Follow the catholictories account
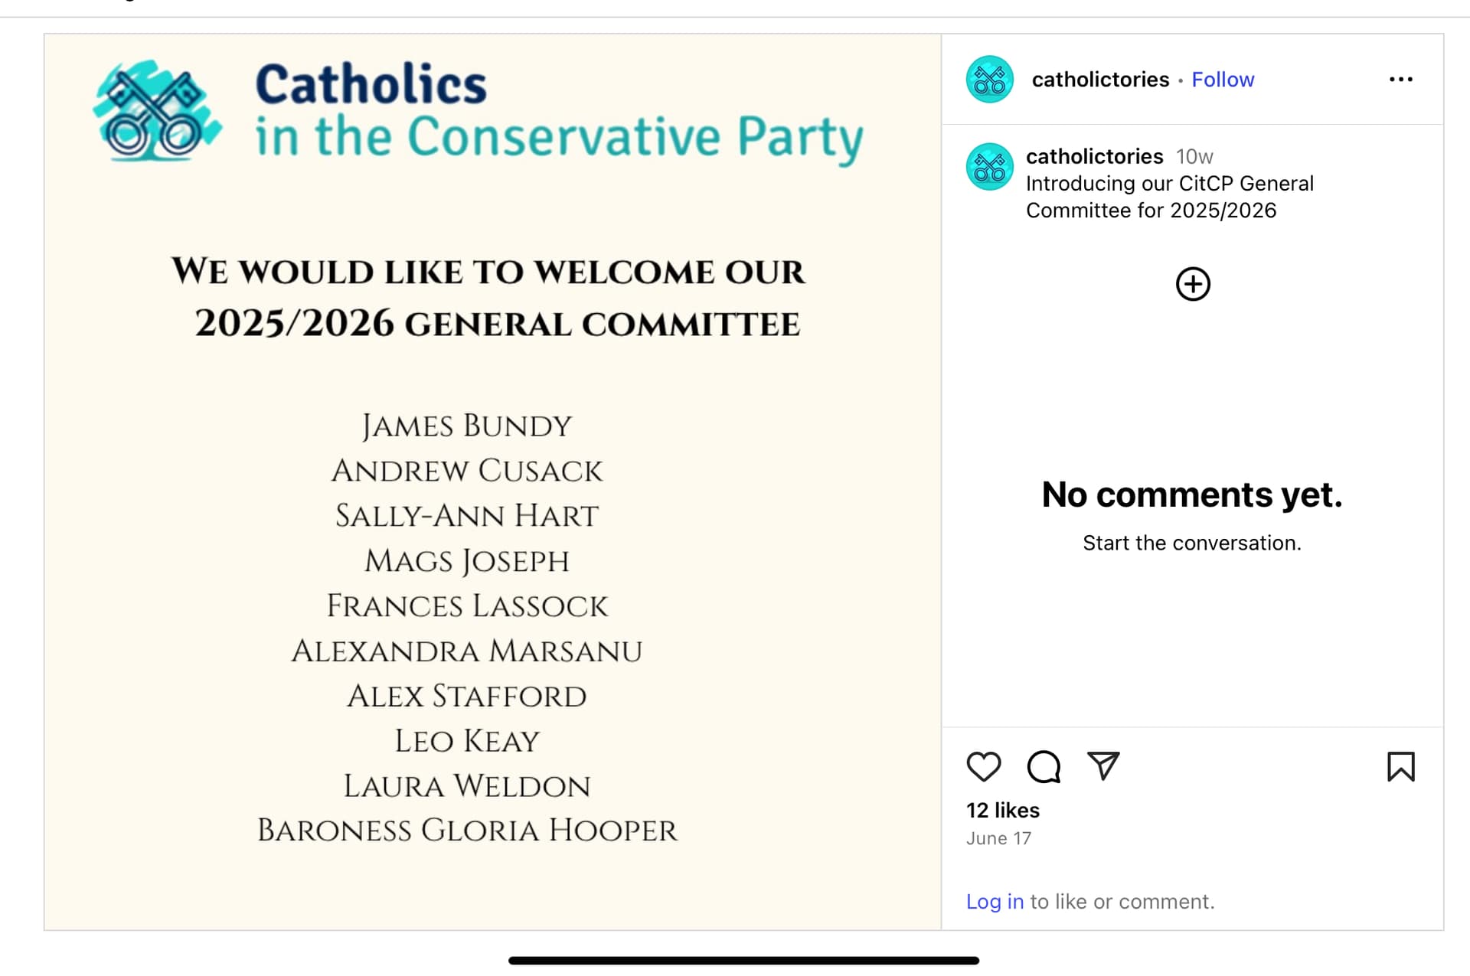 coord(1223,80)
